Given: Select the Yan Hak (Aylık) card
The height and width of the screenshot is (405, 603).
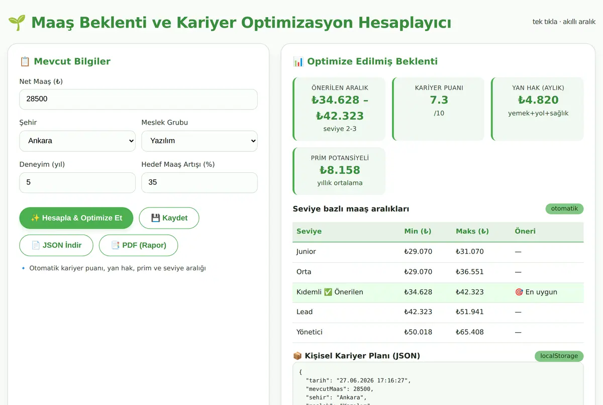Looking at the screenshot, I should pyautogui.click(x=538, y=109).
